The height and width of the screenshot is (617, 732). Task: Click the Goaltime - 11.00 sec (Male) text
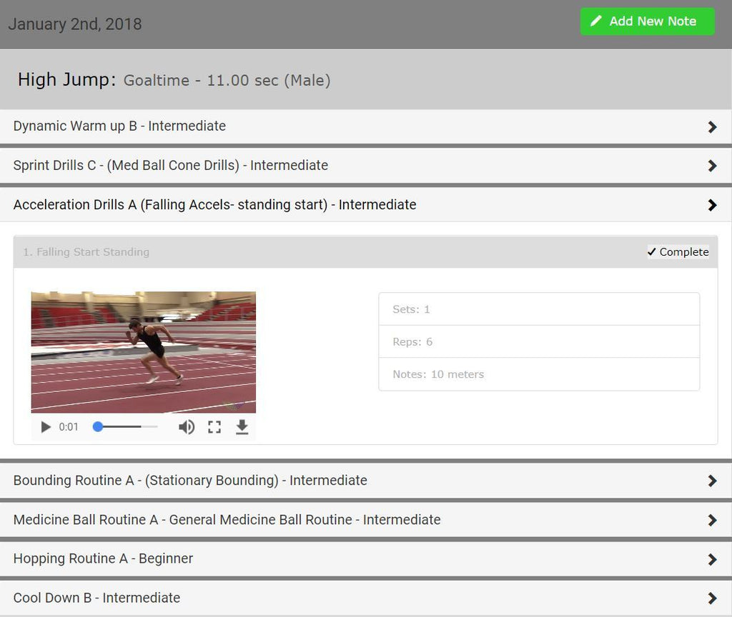[x=227, y=80]
